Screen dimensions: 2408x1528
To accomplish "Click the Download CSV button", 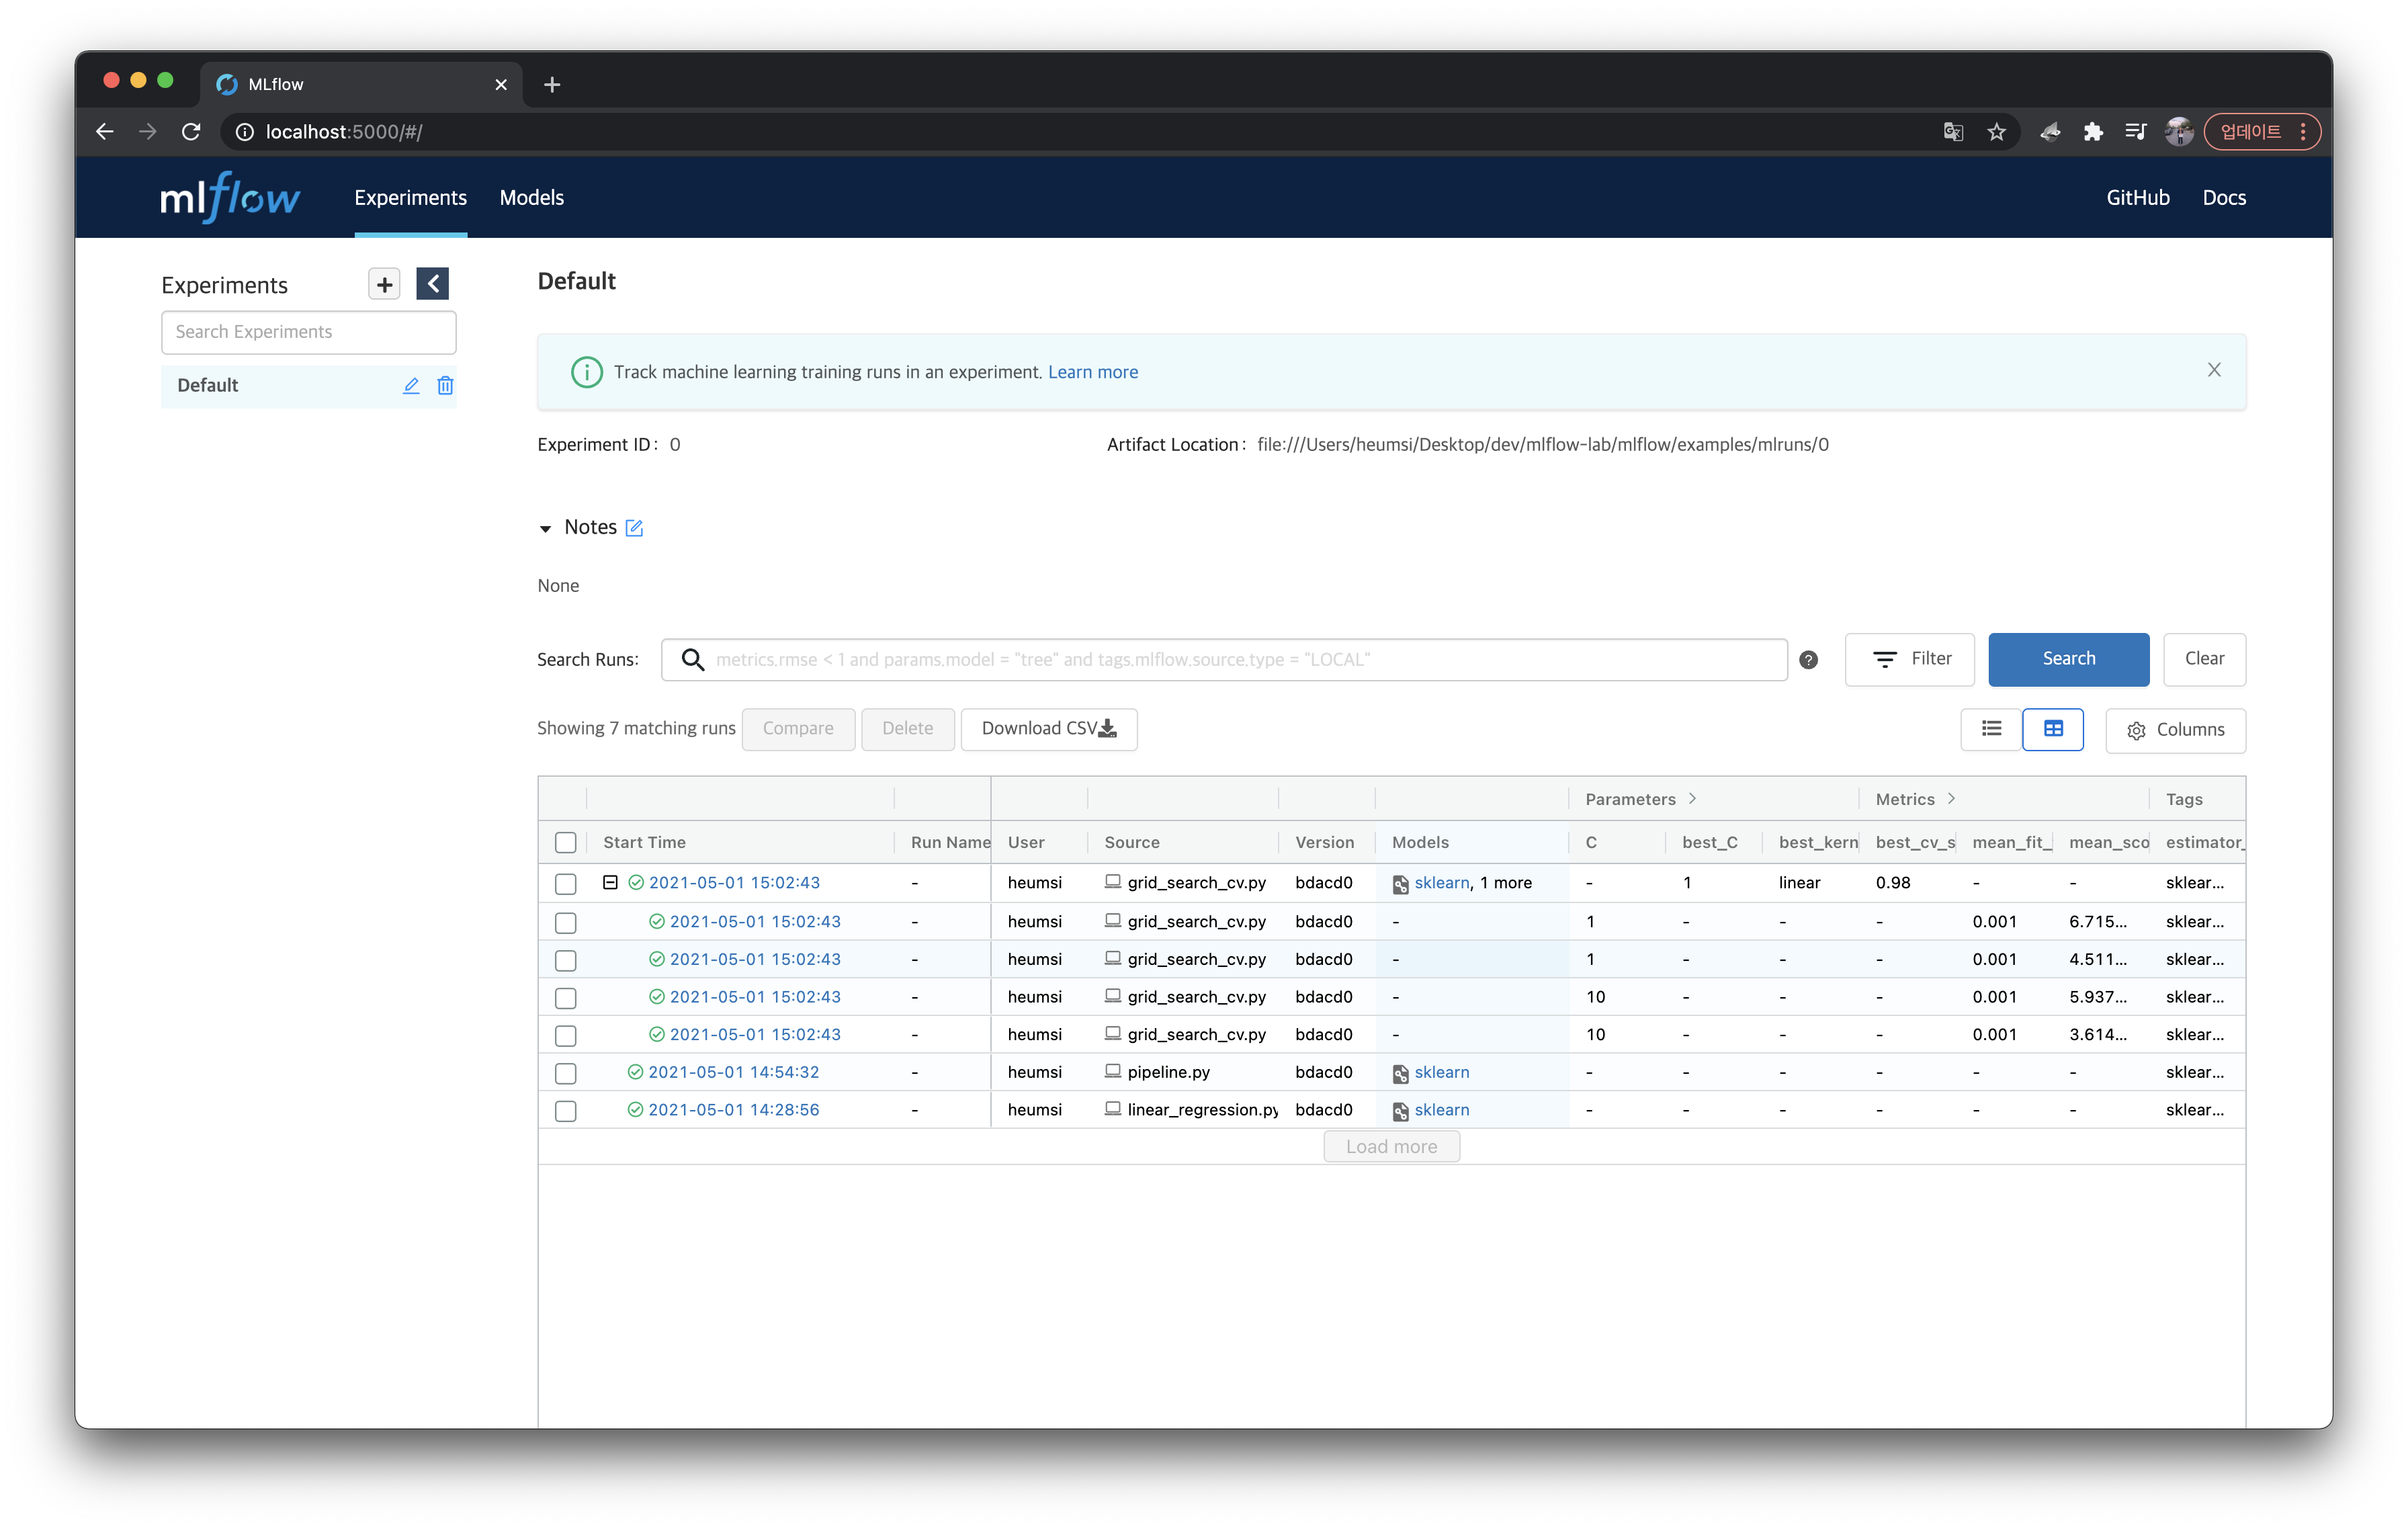I will (x=1048, y=729).
